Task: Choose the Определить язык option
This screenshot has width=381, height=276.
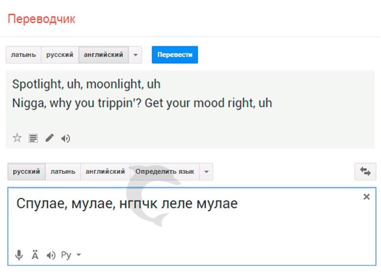Action: point(164,172)
